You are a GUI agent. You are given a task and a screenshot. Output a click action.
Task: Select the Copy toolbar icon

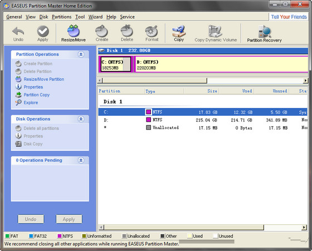pyautogui.click(x=179, y=31)
